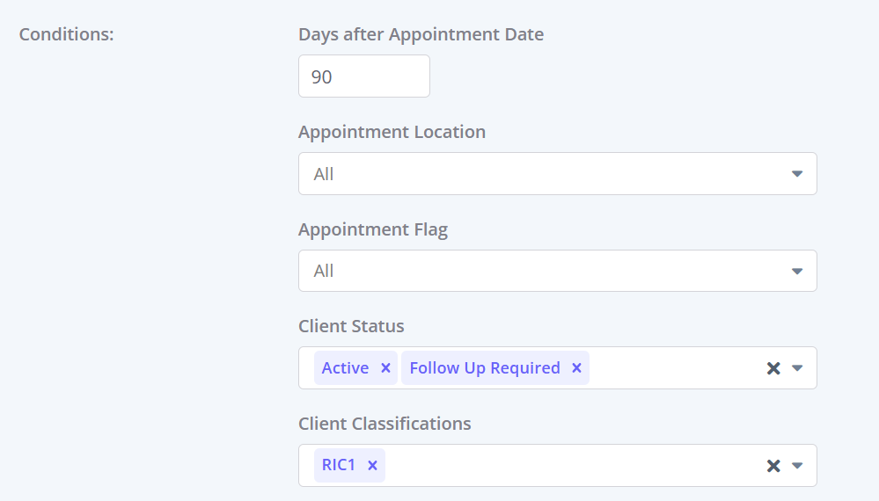Click the RIC1 tag label text
The image size is (879, 501).
[x=339, y=465]
